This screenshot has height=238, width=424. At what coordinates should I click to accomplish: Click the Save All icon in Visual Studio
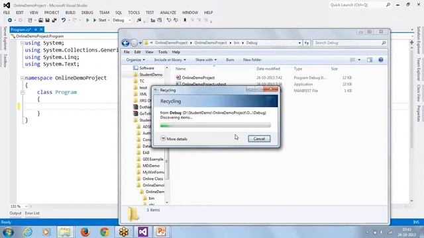tap(54, 20)
